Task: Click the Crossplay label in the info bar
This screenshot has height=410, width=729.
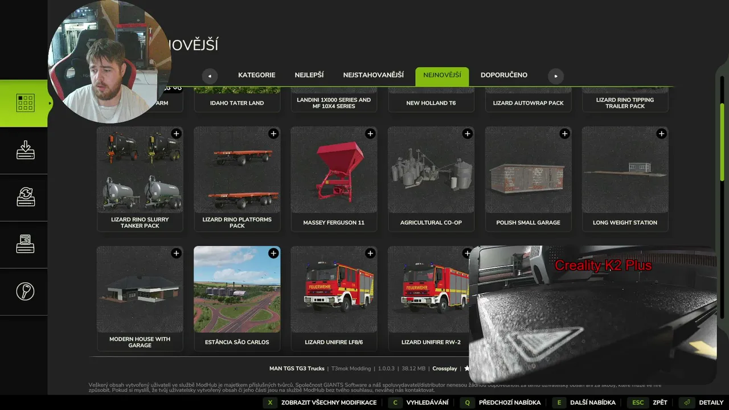Action: [445, 368]
